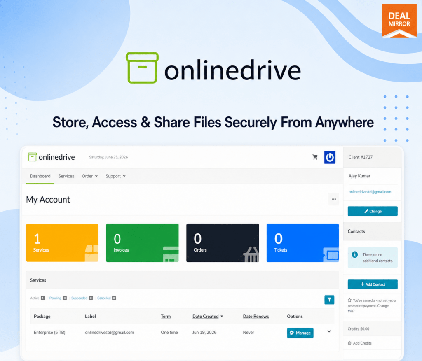
Task: Click the Change button
Action: pos(373,211)
